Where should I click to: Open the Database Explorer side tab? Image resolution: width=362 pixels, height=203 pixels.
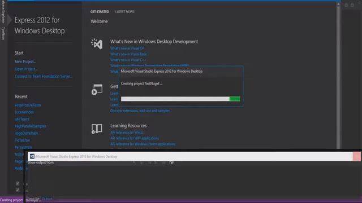3,11
